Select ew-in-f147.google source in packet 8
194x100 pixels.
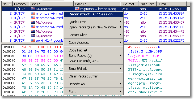pos(49,41)
